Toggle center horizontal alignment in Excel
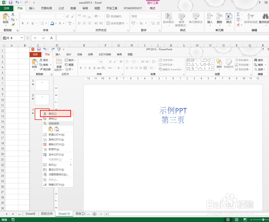Image resolution: width=269 pixels, height=222 pixels. pos(84,23)
